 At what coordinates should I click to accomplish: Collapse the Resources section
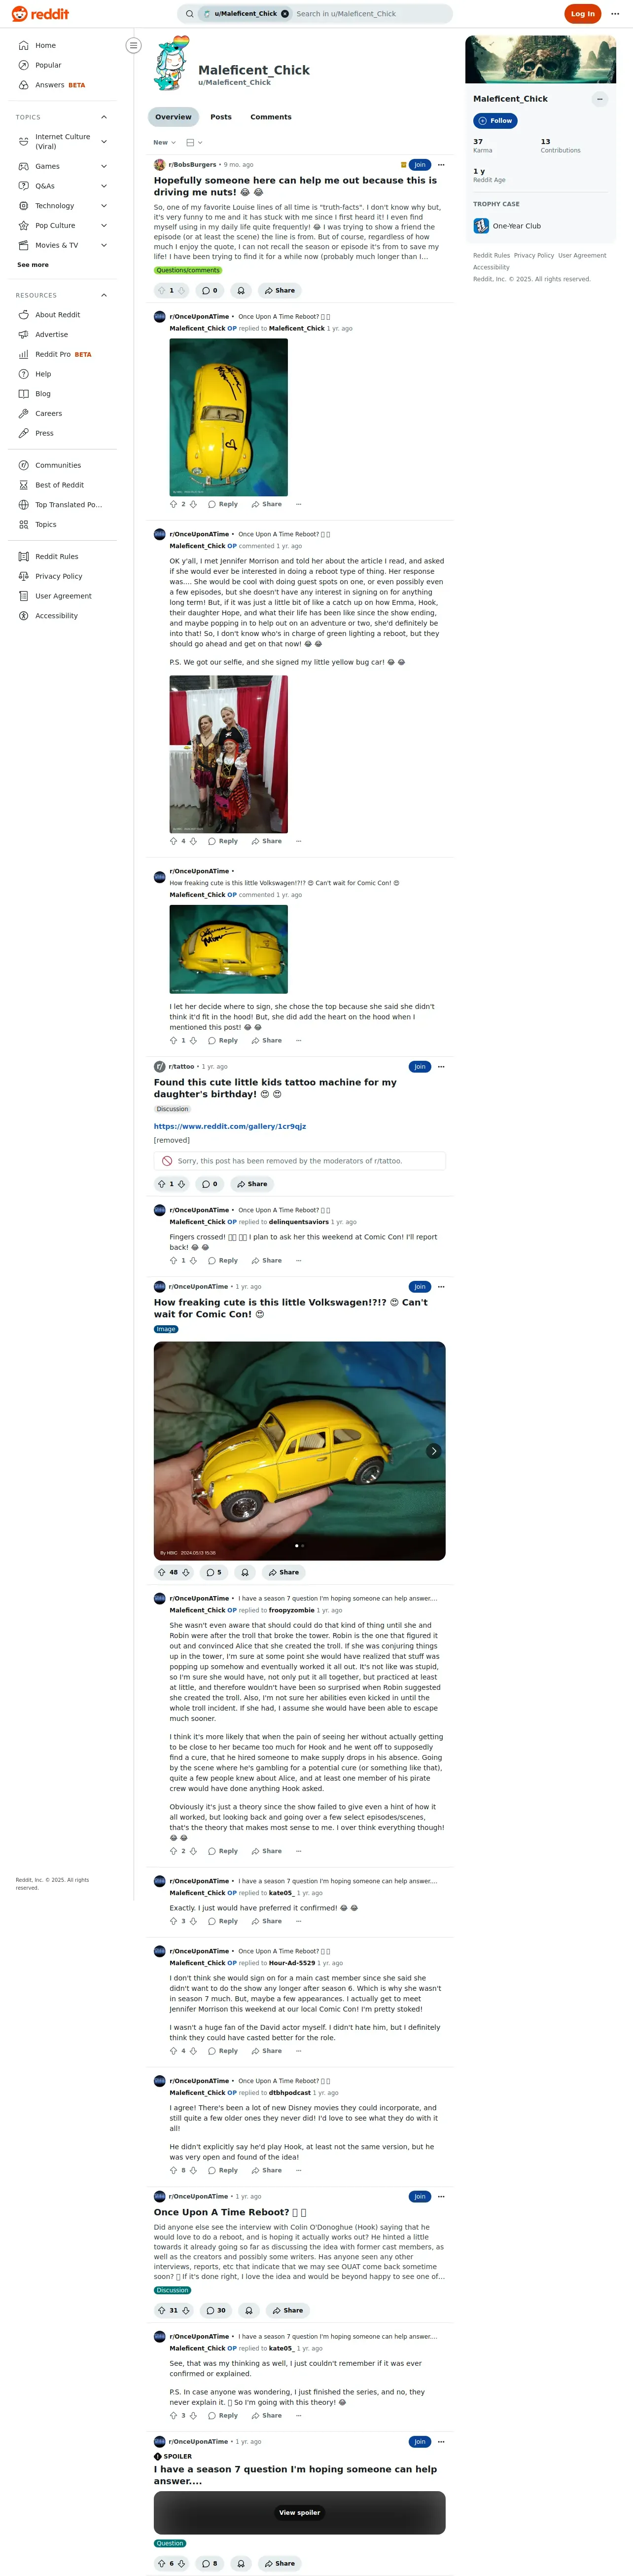103,295
